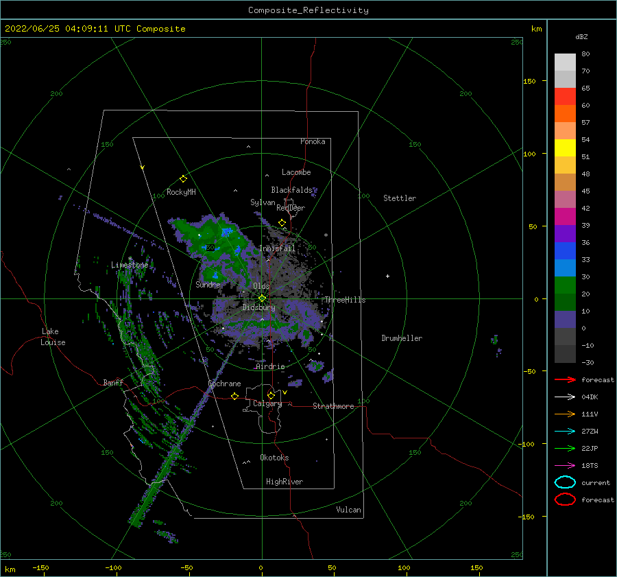Image resolution: width=617 pixels, height=577 pixels.
Task: Click the yellow diamond marker below Cochrane
Action: pyautogui.click(x=235, y=396)
